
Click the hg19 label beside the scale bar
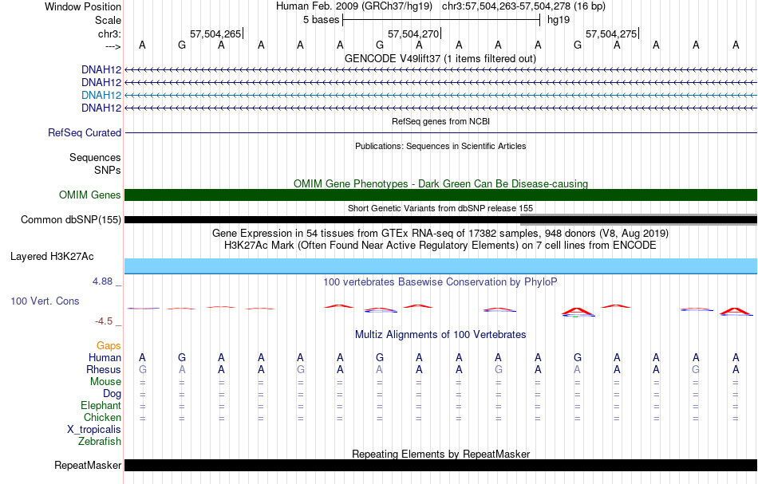[x=559, y=20]
